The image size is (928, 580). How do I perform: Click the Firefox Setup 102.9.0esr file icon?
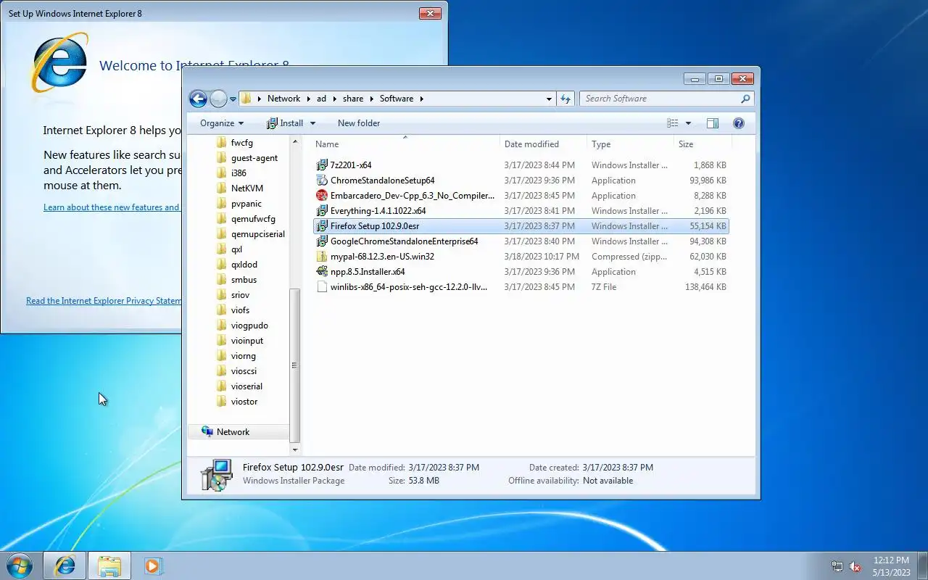click(323, 226)
